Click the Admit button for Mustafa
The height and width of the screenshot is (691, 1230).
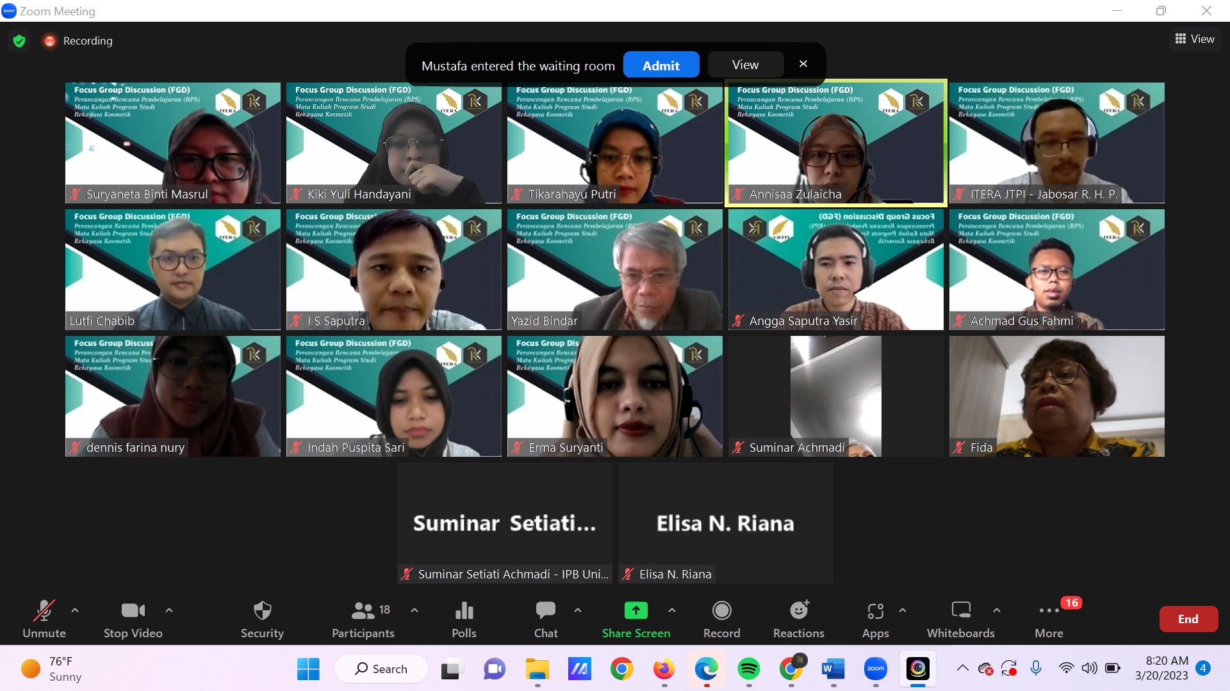click(x=662, y=65)
